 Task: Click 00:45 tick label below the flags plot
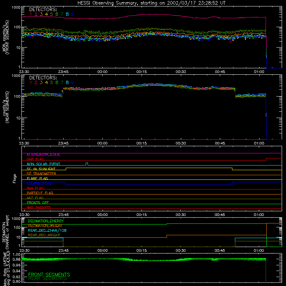(x=220, y=215)
